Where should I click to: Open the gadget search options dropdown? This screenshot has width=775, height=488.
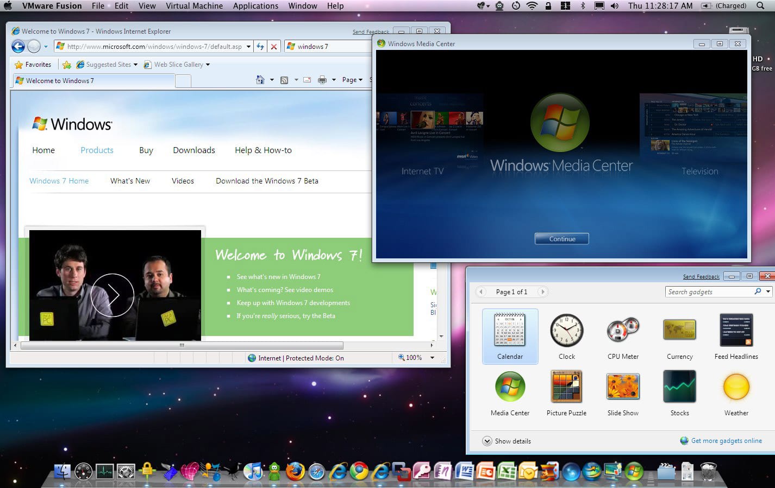768,291
